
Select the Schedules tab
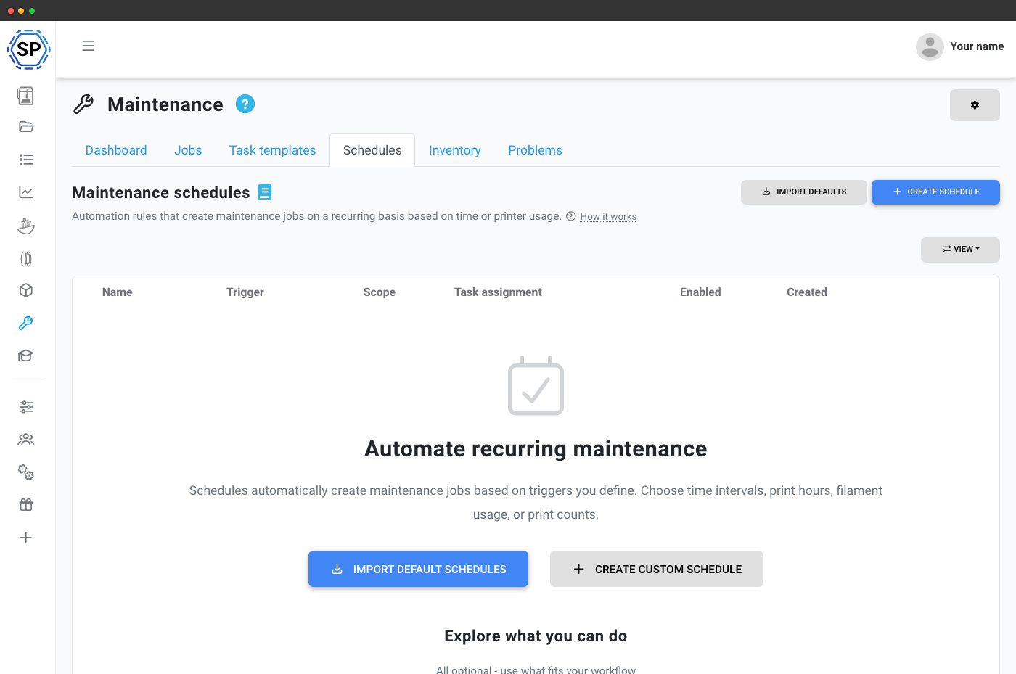tap(372, 150)
